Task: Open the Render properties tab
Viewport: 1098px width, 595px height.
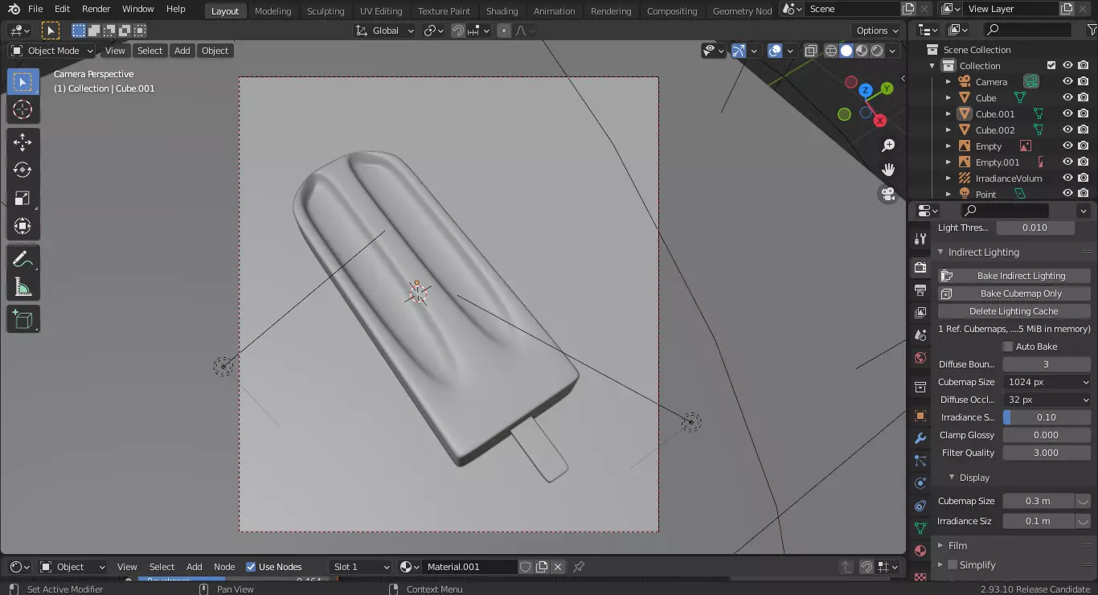Action: click(920, 267)
